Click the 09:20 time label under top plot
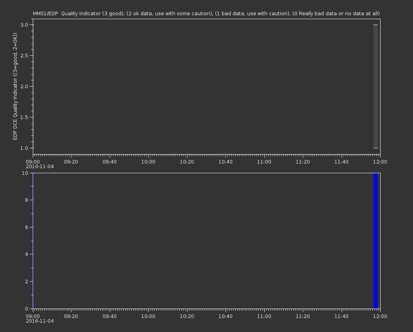 click(x=71, y=162)
